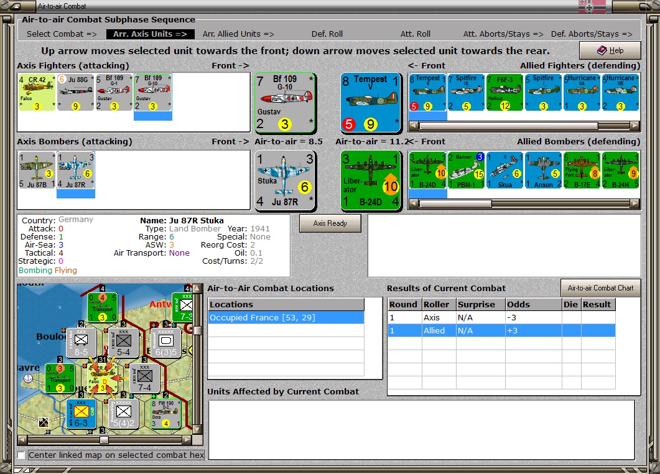660x474 pixels.
Task: Click the Allied bombers scrollbar thumb
Action: click(x=455, y=204)
